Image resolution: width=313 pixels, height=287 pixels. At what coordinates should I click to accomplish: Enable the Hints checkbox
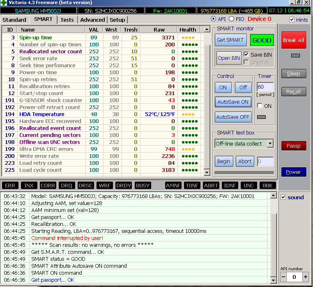[292, 20]
